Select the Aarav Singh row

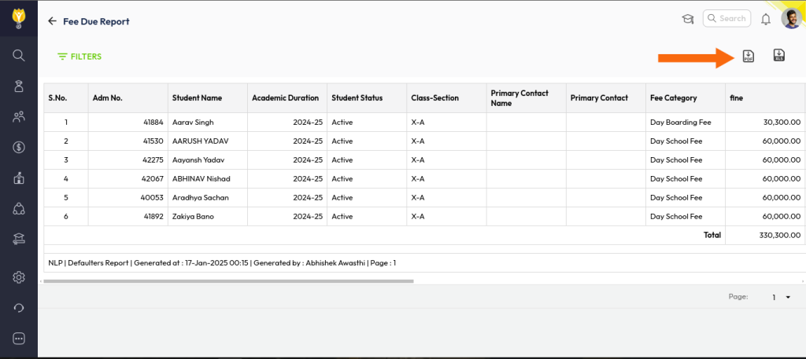(193, 123)
